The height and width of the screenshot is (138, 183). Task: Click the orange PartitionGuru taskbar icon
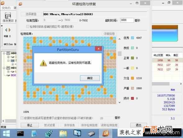coord(106,133)
